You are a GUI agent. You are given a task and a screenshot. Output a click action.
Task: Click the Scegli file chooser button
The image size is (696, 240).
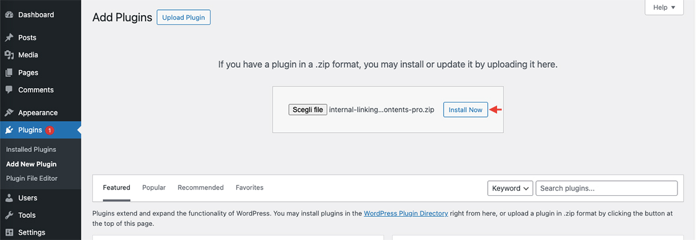tap(308, 110)
